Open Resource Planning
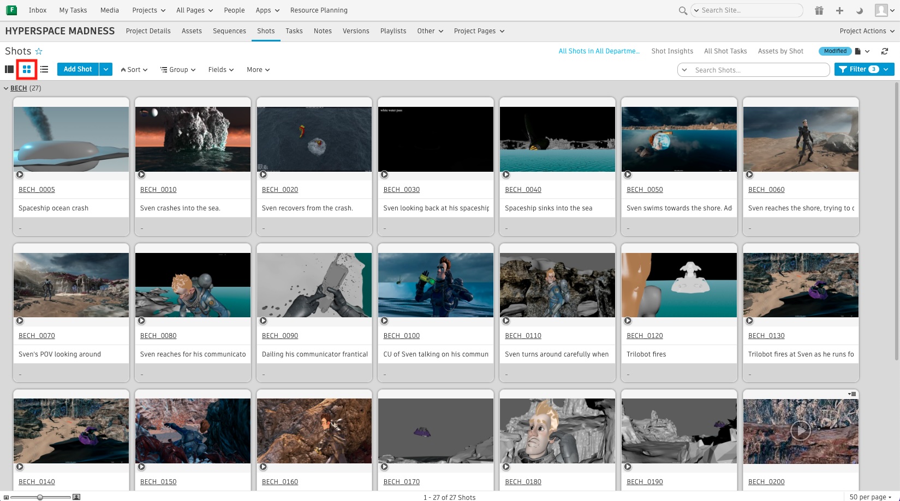This screenshot has height=501, width=900. pyautogui.click(x=319, y=10)
